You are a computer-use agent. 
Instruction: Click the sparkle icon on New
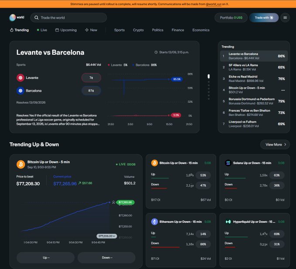click(x=87, y=30)
